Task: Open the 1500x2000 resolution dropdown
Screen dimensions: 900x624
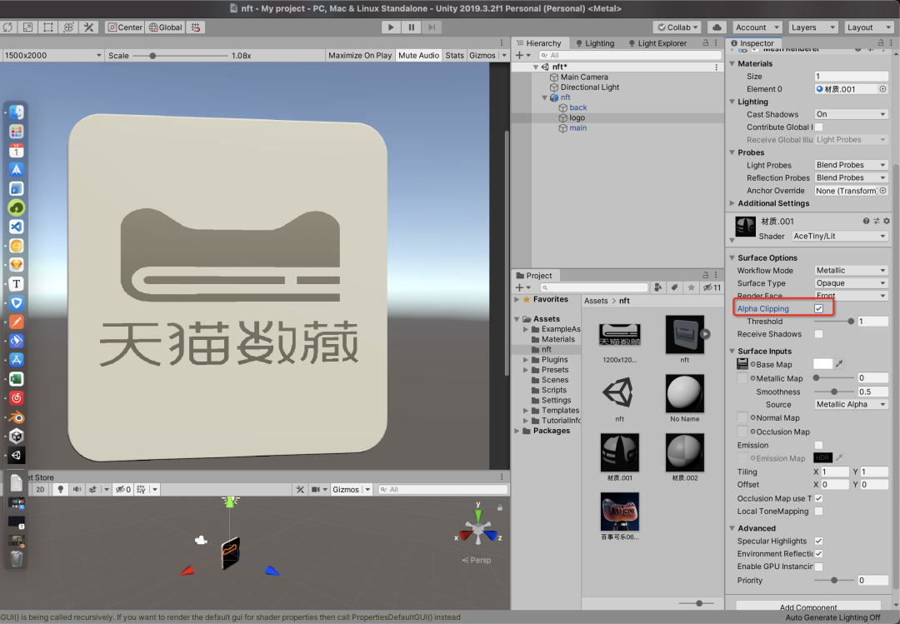Action: click(x=52, y=55)
